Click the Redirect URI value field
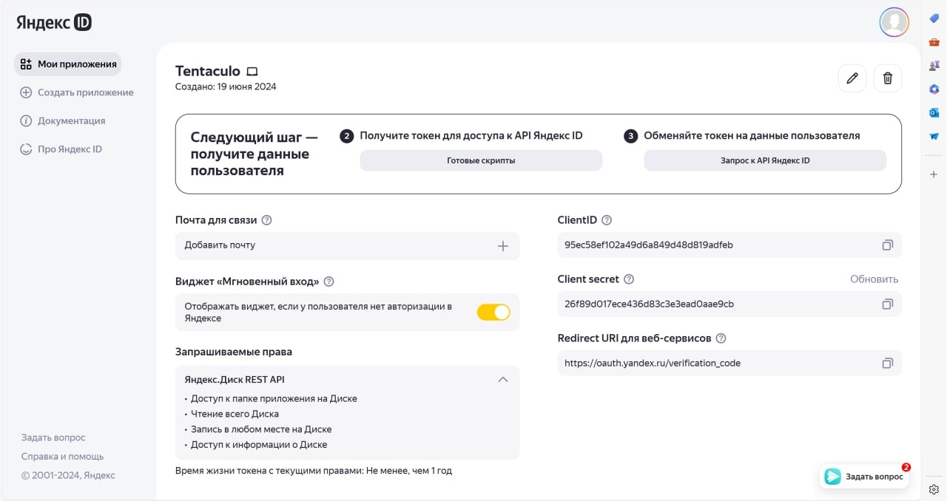Image resolution: width=947 pixels, height=501 pixels. tap(729, 363)
